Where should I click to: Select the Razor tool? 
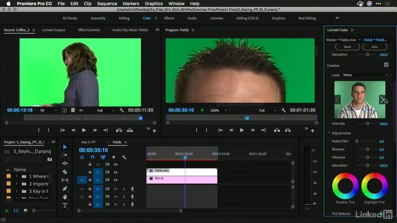pos(65,172)
